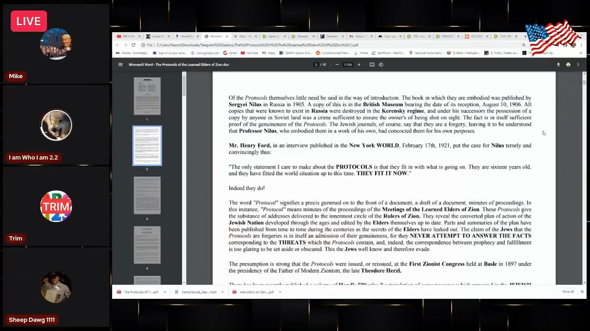Open the Sign in to your account bookmark
Image resolution: width=590 pixels, height=331 pixels.
pos(169,53)
